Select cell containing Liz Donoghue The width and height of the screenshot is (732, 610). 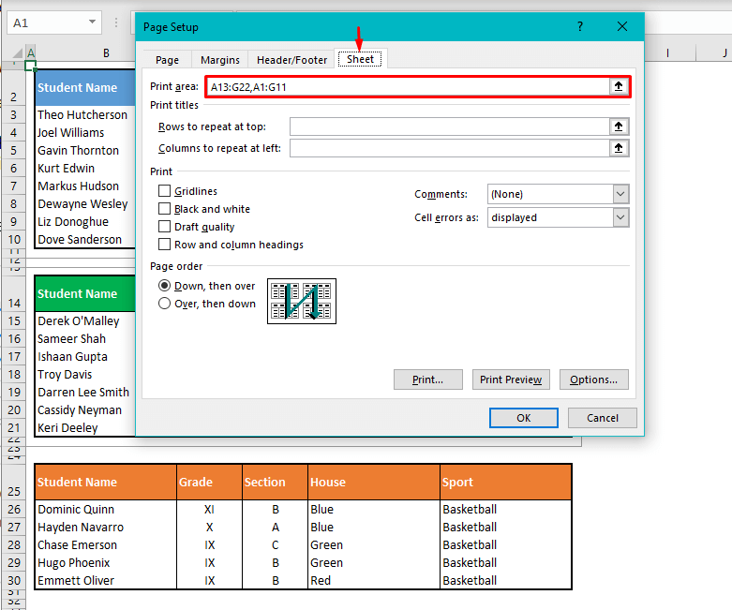(85, 222)
